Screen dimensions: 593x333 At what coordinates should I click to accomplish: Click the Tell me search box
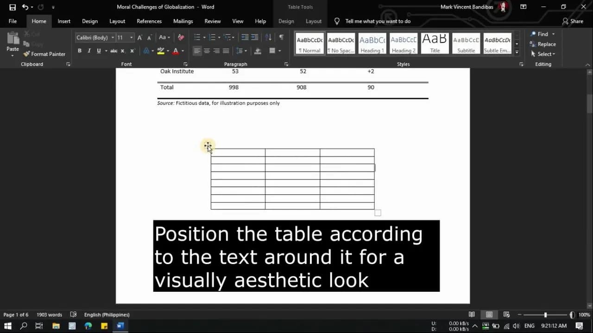click(x=378, y=21)
